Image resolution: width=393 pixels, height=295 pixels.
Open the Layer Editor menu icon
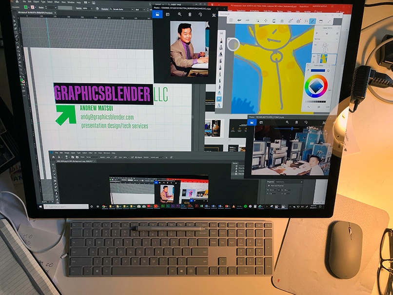pos(337,33)
